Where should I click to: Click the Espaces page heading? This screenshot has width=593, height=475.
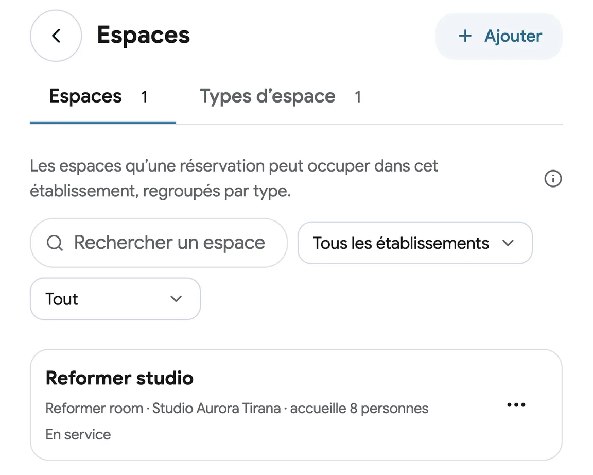coord(143,35)
